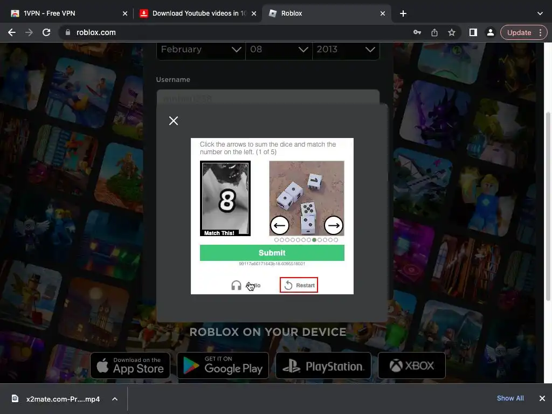Click the Update button in Chrome toolbar
Viewport: 552px width, 414px height.
pos(519,32)
